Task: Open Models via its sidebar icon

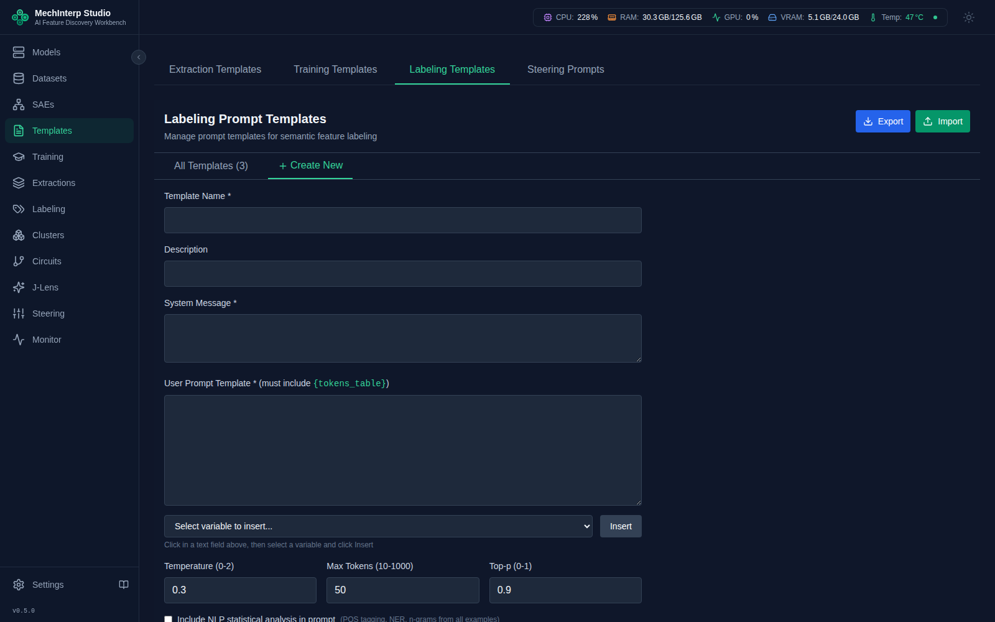Action: (19, 52)
